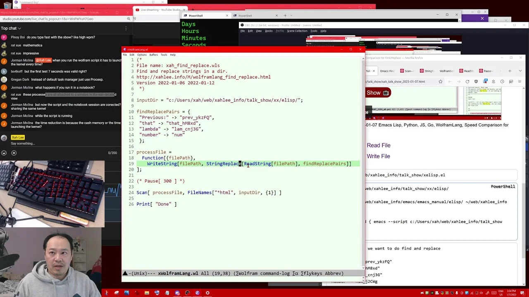The height and width of the screenshot is (297, 529).
Task: Click the zoom magnifier in chat popup address bar
Action: click(129, 19)
